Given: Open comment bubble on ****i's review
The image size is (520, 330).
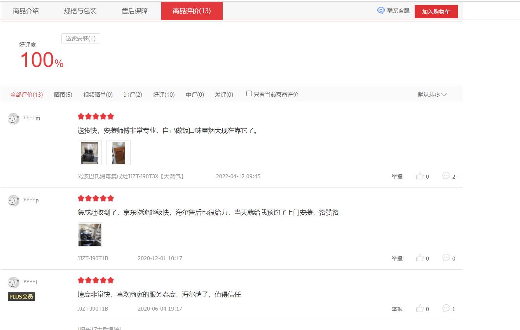Looking at the screenshot, I should coord(446,308).
